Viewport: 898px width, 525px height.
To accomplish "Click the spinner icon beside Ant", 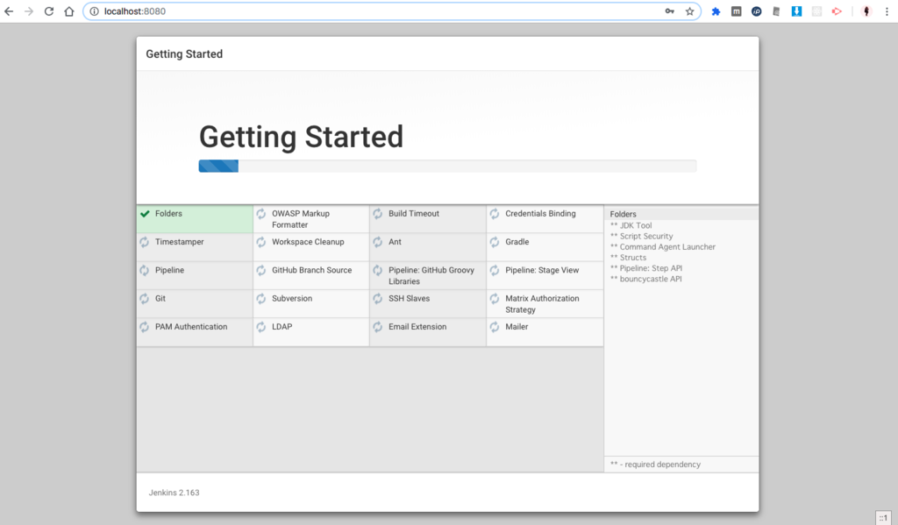I will (378, 242).
